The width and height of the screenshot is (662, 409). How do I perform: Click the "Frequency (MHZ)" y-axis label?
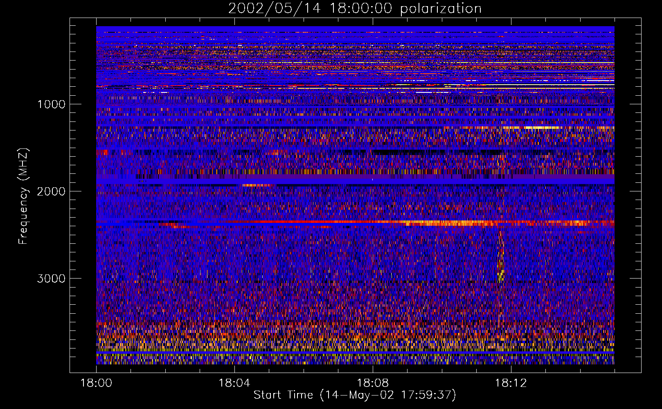tap(23, 196)
